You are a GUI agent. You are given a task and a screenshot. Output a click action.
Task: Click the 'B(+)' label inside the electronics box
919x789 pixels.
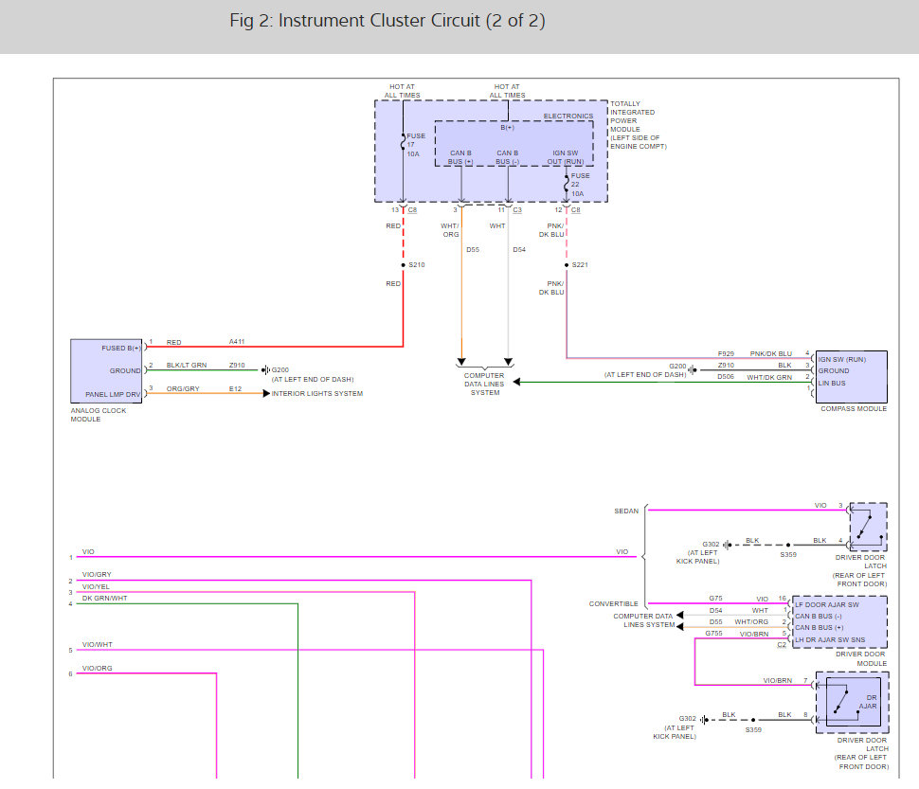(507, 127)
